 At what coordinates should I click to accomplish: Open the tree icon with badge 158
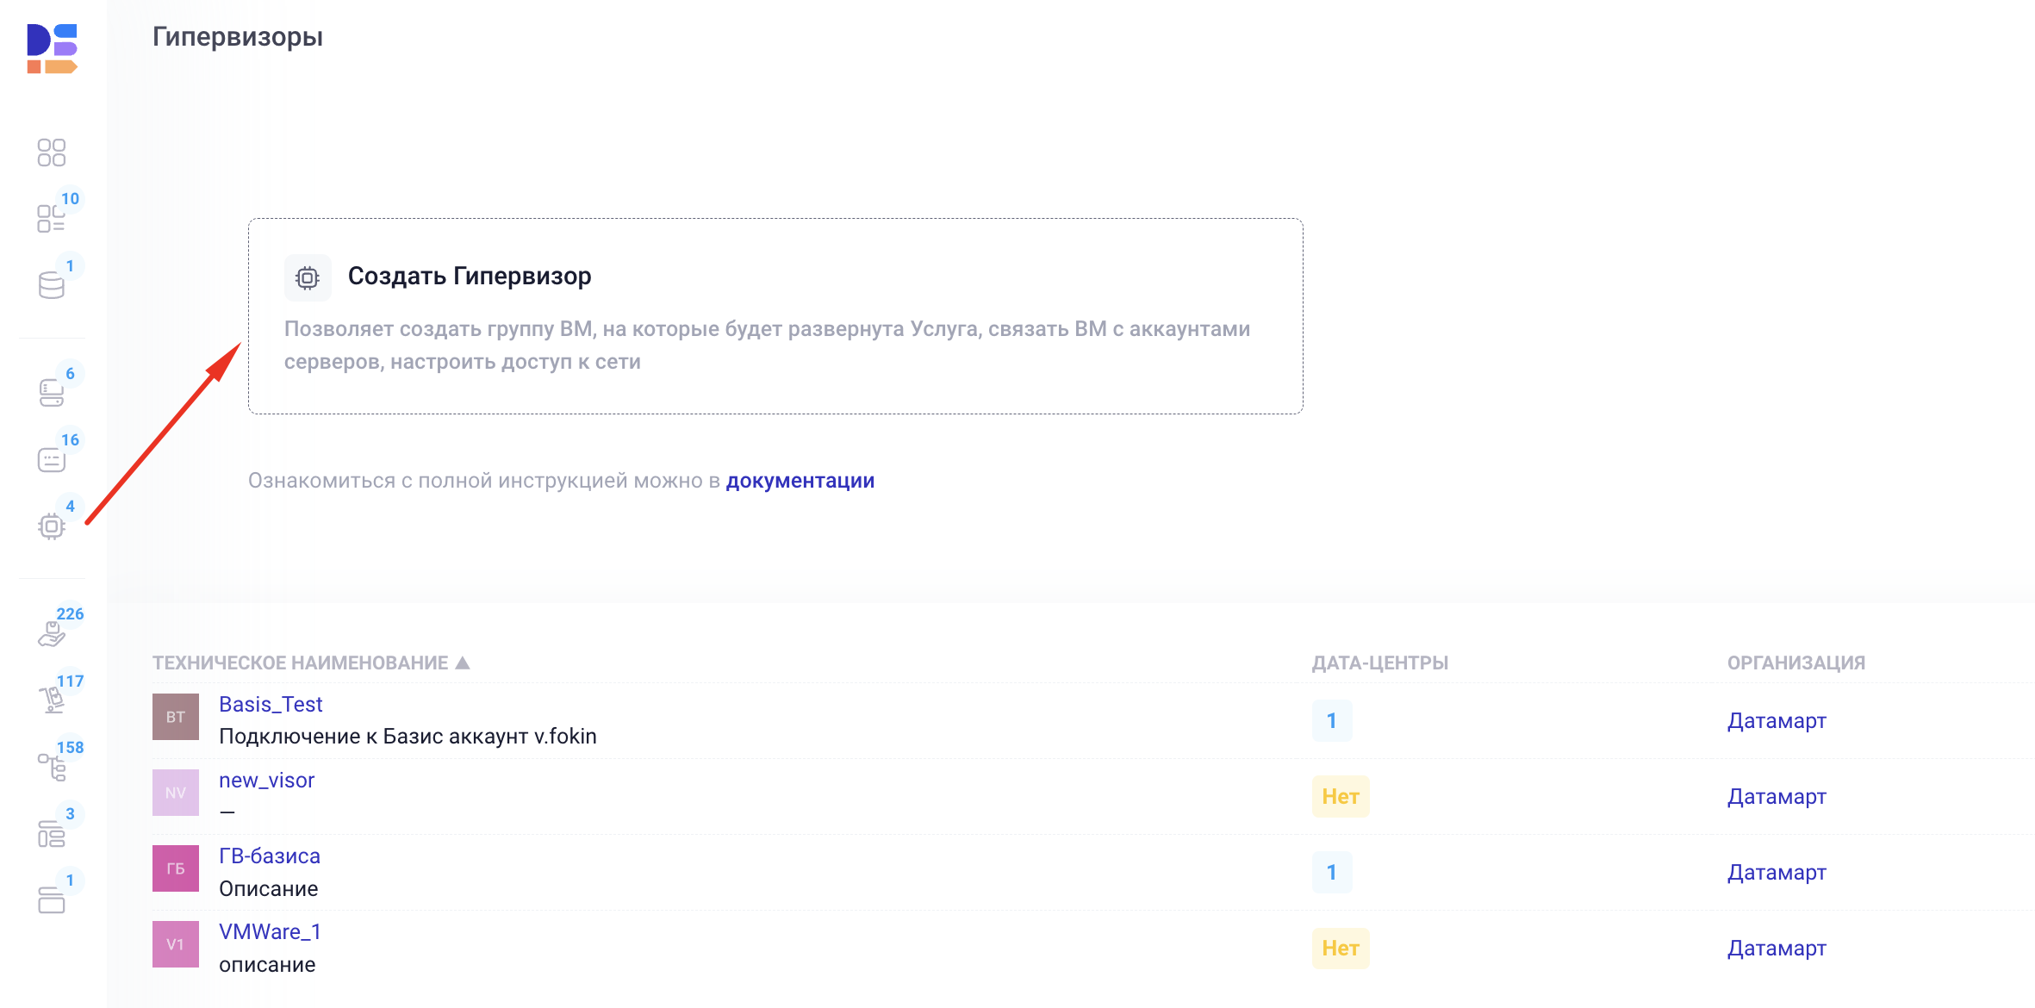coord(52,766)
